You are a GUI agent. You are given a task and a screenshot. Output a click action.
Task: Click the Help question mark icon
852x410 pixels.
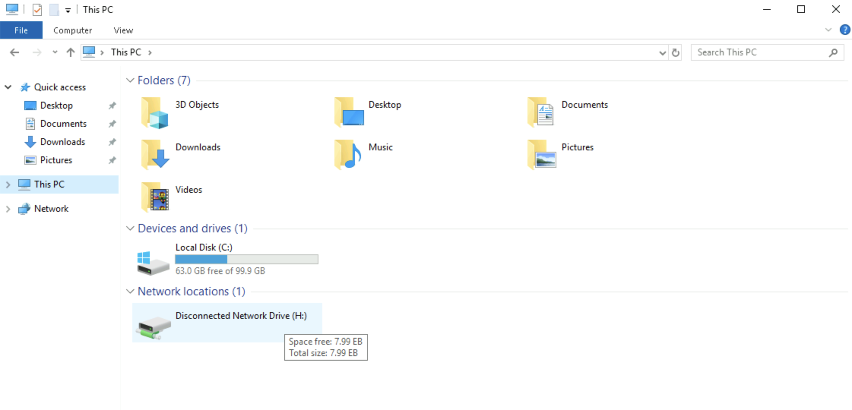tap(844, 30)
